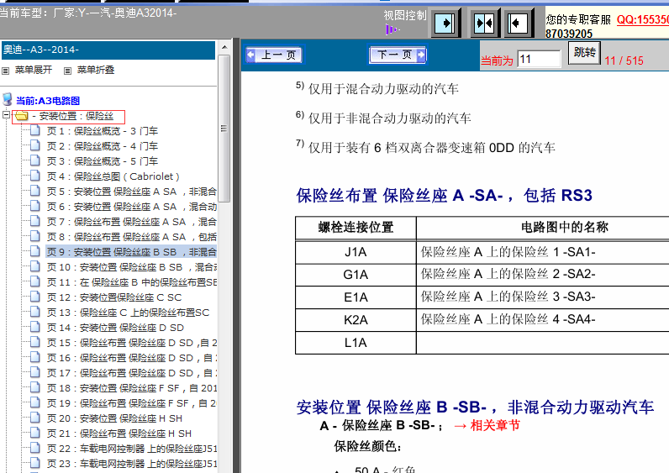Click table cell K2A
The width and height of the screenshot is (669, 473).
356,320
